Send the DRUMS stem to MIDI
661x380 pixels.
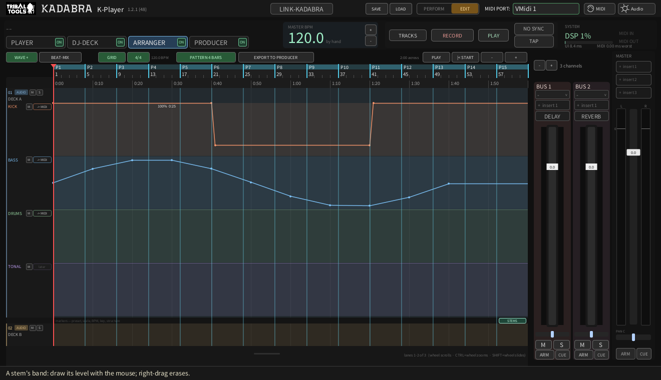click(x=42, y=213)
